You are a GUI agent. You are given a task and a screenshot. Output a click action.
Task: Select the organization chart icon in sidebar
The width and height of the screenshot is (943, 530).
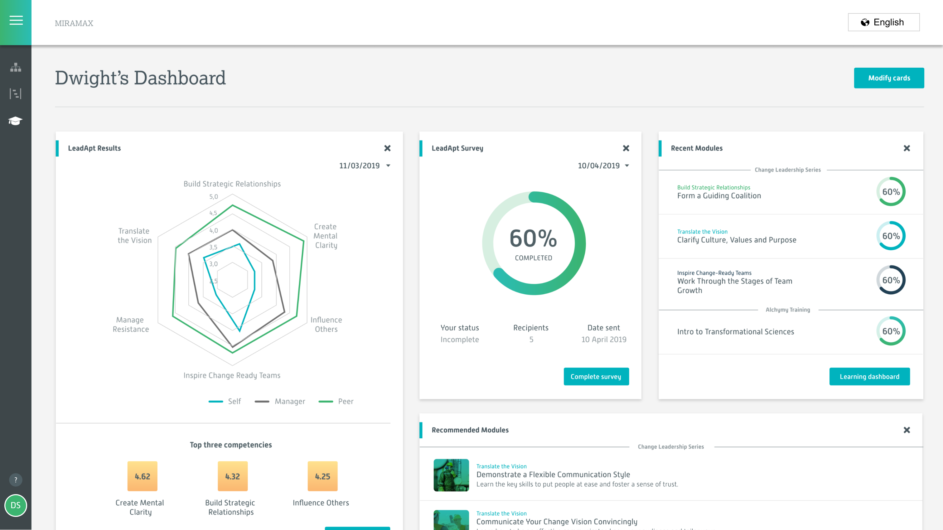point(15,67)
